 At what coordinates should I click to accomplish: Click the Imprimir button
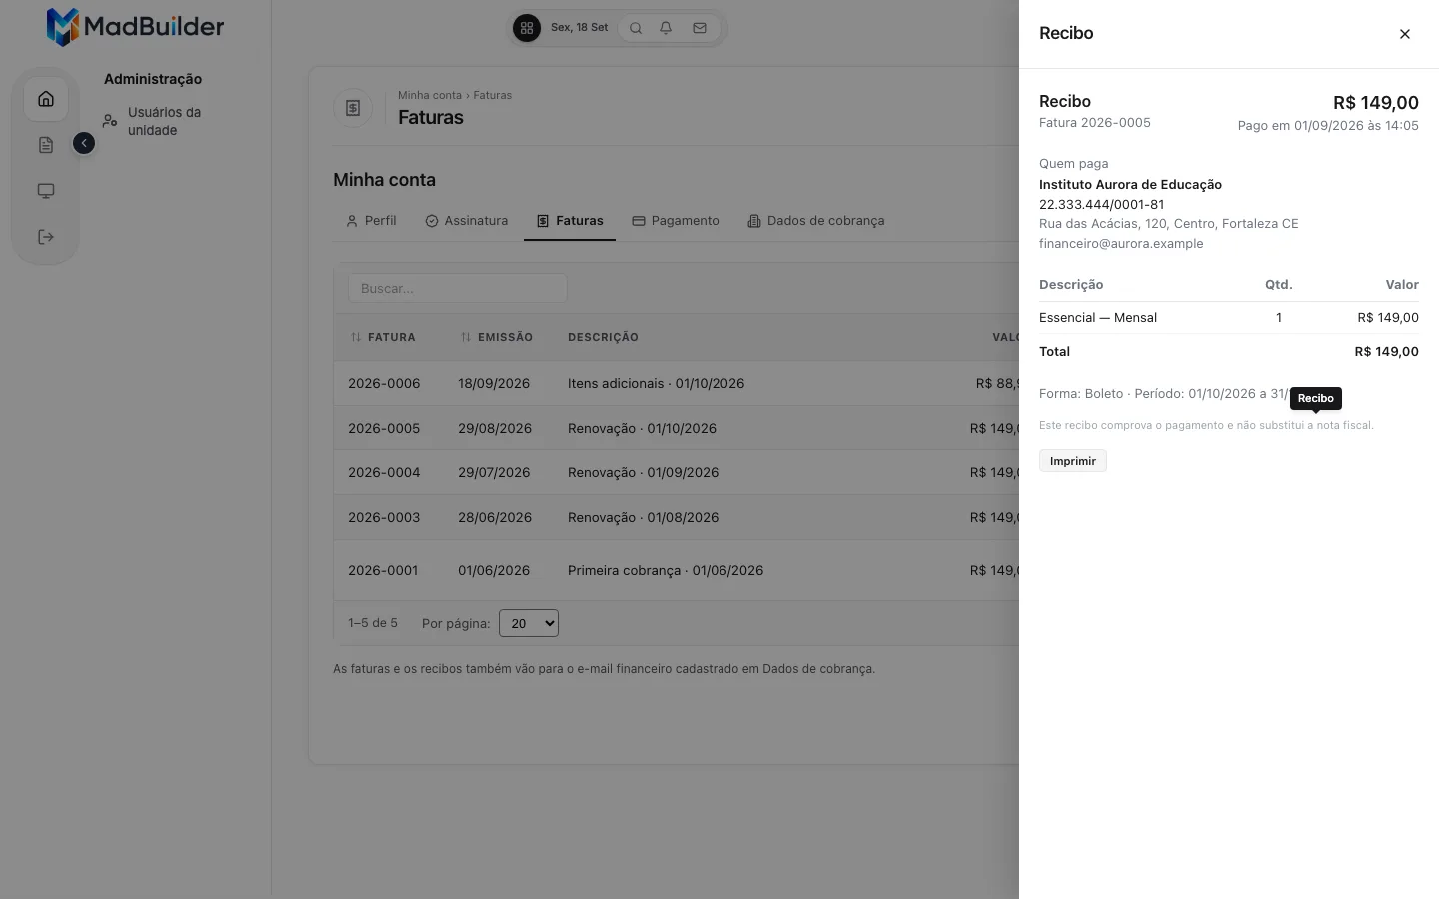point(1073,461)
